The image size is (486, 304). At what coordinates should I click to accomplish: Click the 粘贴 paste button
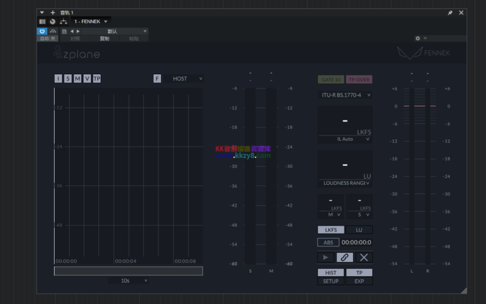(134, 38)
